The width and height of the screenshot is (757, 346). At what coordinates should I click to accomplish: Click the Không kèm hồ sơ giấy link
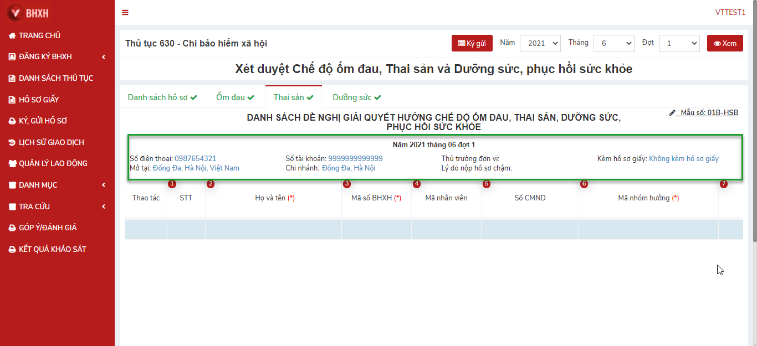(x=684, y=159)
